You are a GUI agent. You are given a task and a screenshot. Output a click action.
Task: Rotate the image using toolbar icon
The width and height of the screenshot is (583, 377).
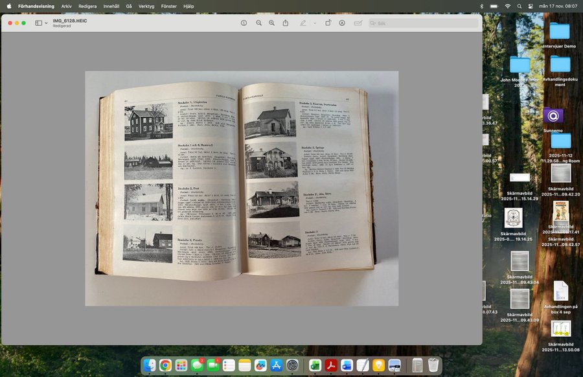tap(328, 23)
